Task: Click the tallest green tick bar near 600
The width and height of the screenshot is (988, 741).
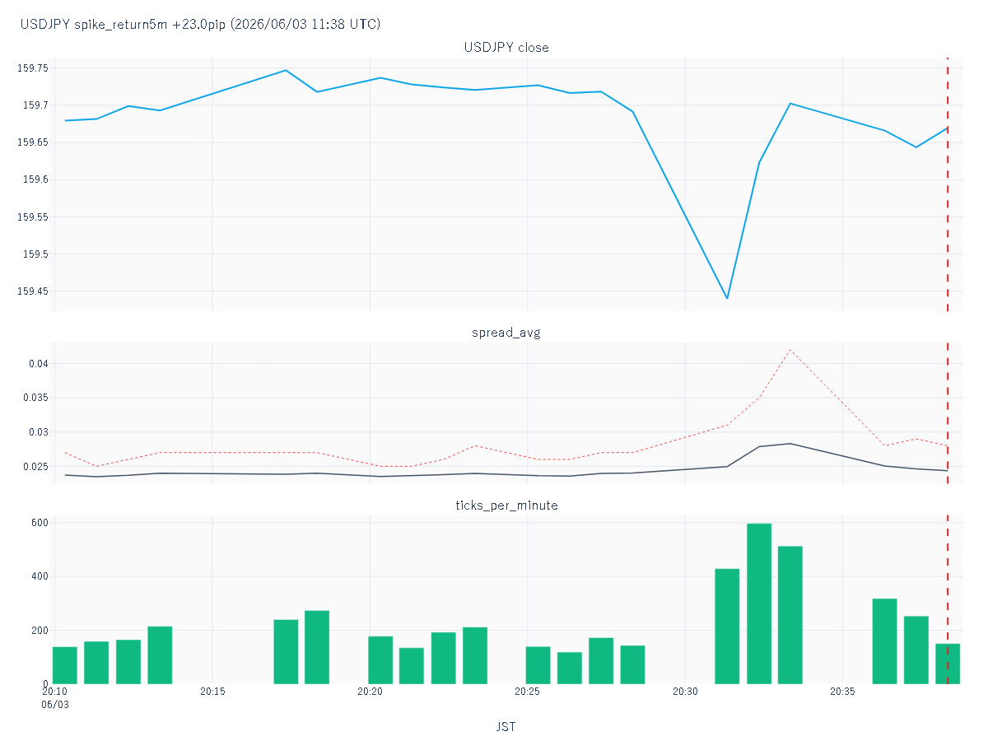Action: (759, 604)
